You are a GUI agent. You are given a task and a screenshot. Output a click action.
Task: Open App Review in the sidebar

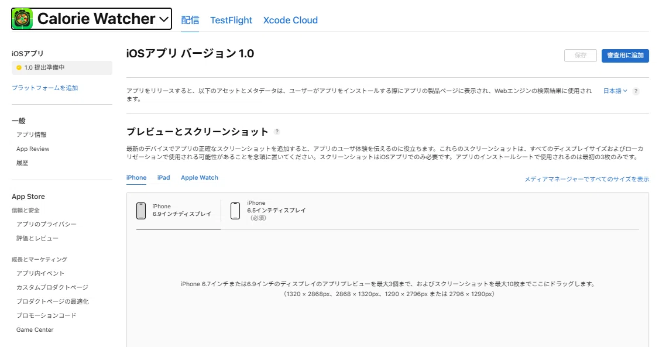(33, 149)
